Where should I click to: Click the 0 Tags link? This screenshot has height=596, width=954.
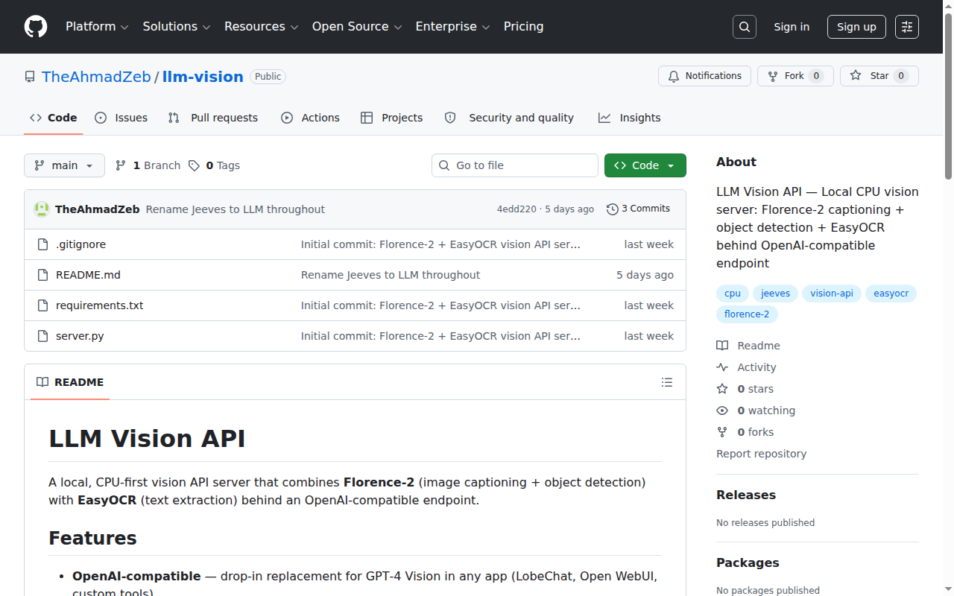click(x=215, y=165)
